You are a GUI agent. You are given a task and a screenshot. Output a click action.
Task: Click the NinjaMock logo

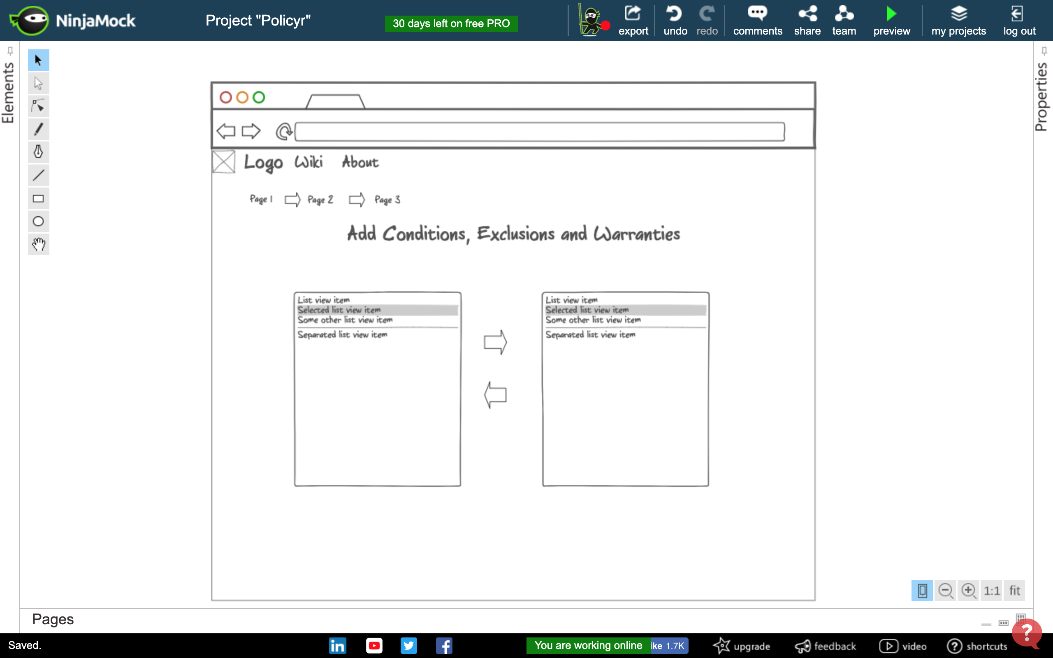click(x=73, y=21)
